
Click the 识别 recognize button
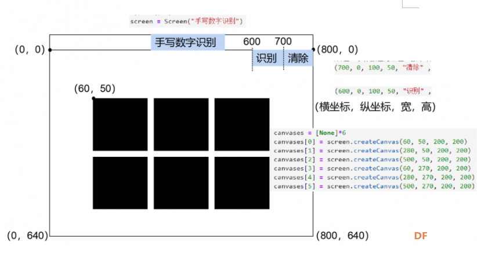[x=268, y=58]
